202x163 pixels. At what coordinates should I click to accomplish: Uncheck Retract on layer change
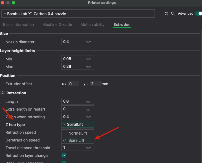[64, 156]
